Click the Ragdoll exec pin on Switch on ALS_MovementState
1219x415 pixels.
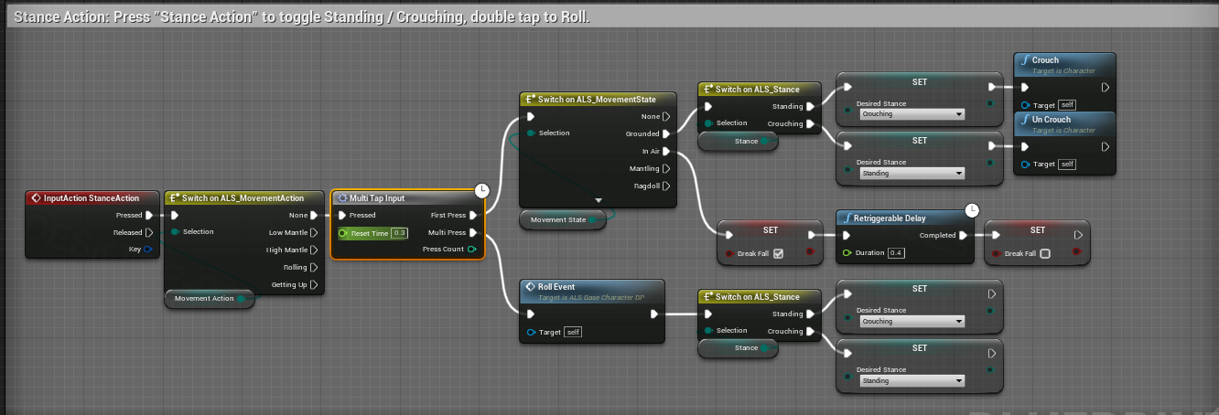coord(665,186)
